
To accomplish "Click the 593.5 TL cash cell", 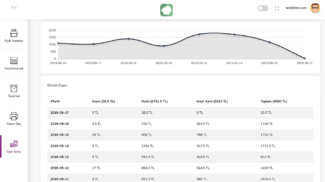I will 148,157.
